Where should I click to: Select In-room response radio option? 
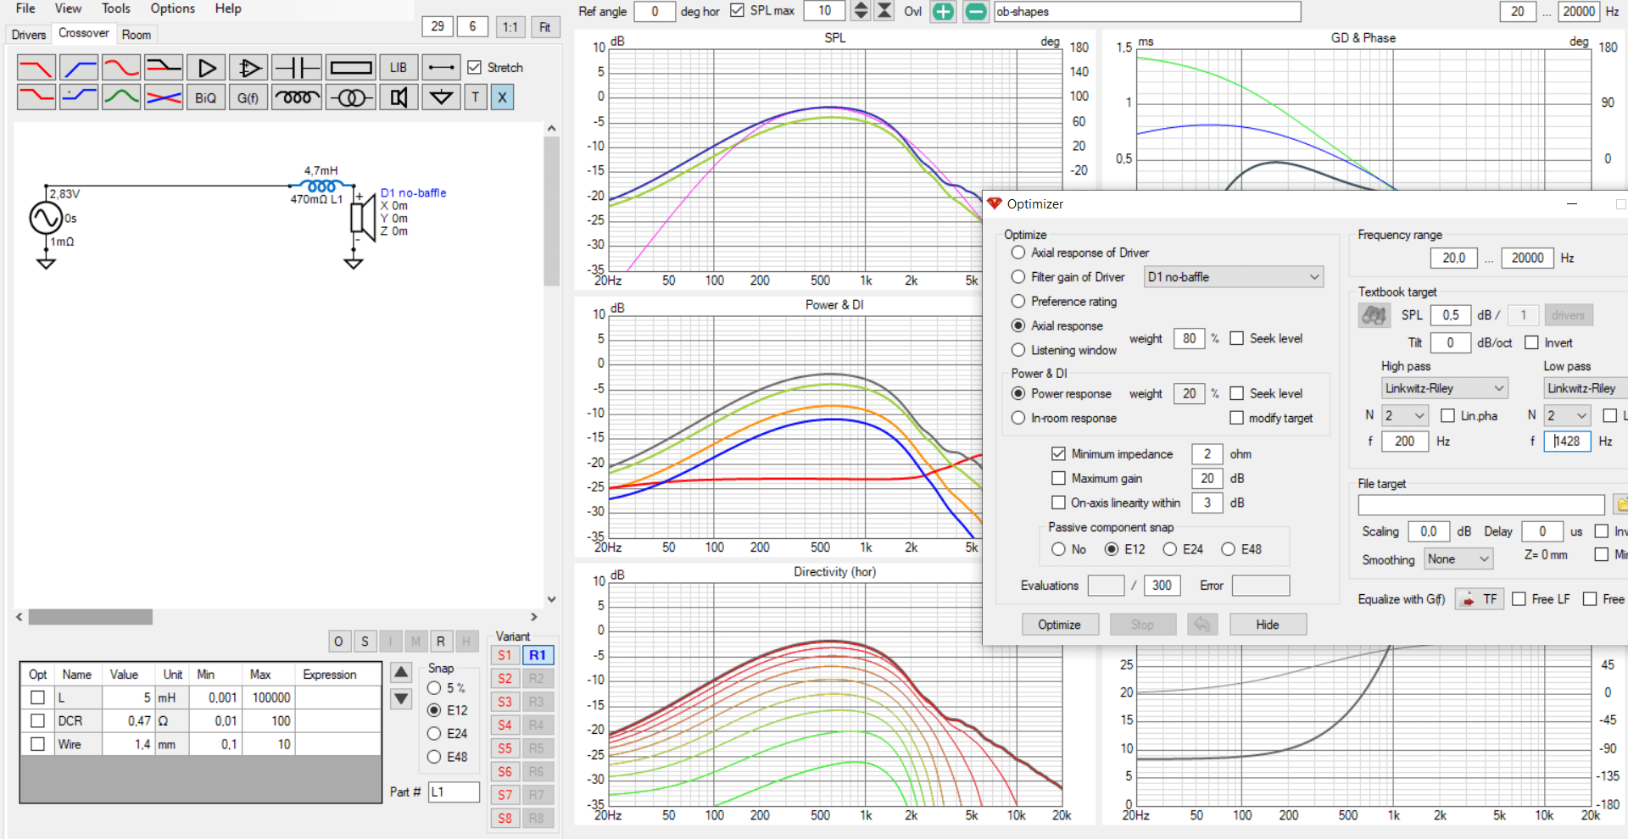[1018, 418]
